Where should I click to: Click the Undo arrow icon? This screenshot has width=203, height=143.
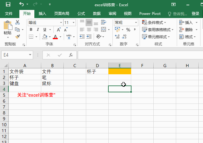pyautogui.click(x=21, y=5)
